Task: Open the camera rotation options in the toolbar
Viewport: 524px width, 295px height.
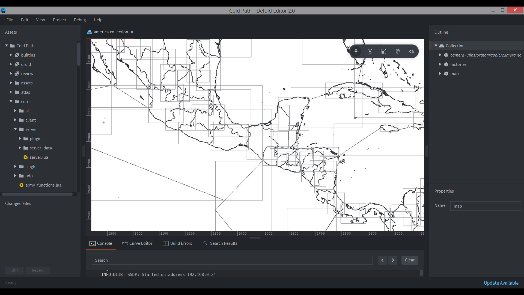Action: coord(411,51)
